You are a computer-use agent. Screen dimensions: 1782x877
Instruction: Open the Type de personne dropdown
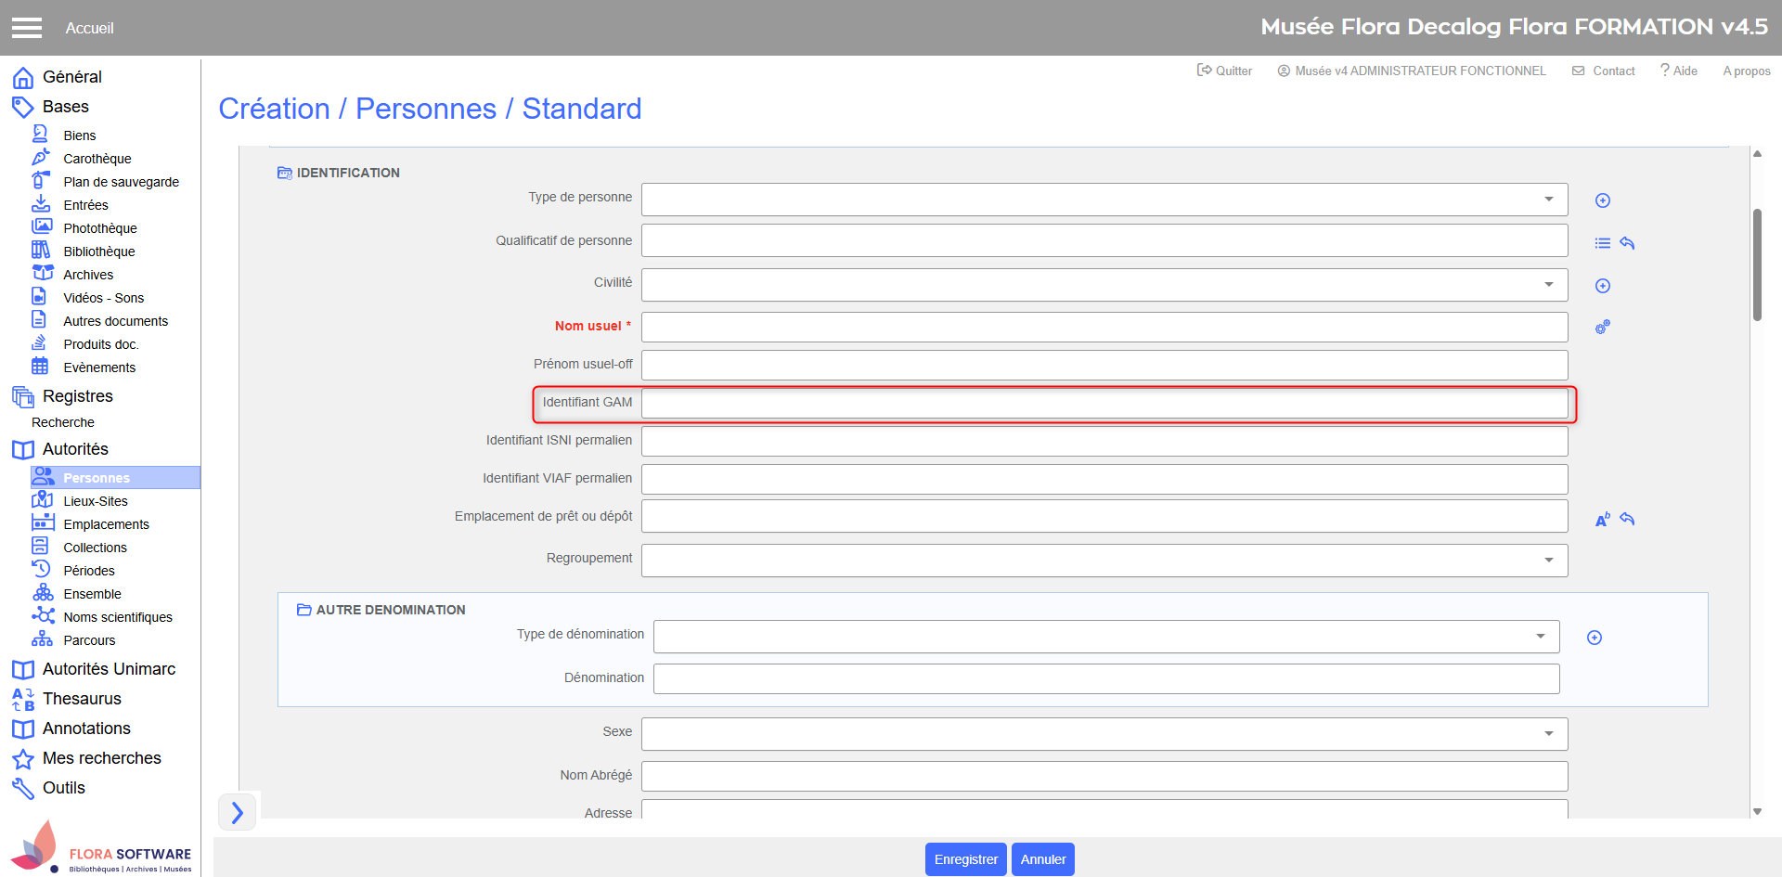(1104, 200)
